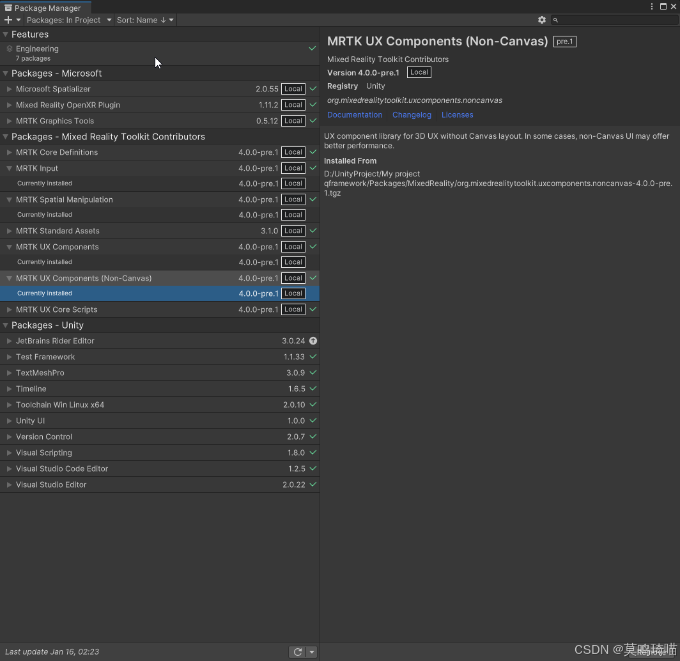Expand the JetBrains Rider Editor row

tap(9, 341)
